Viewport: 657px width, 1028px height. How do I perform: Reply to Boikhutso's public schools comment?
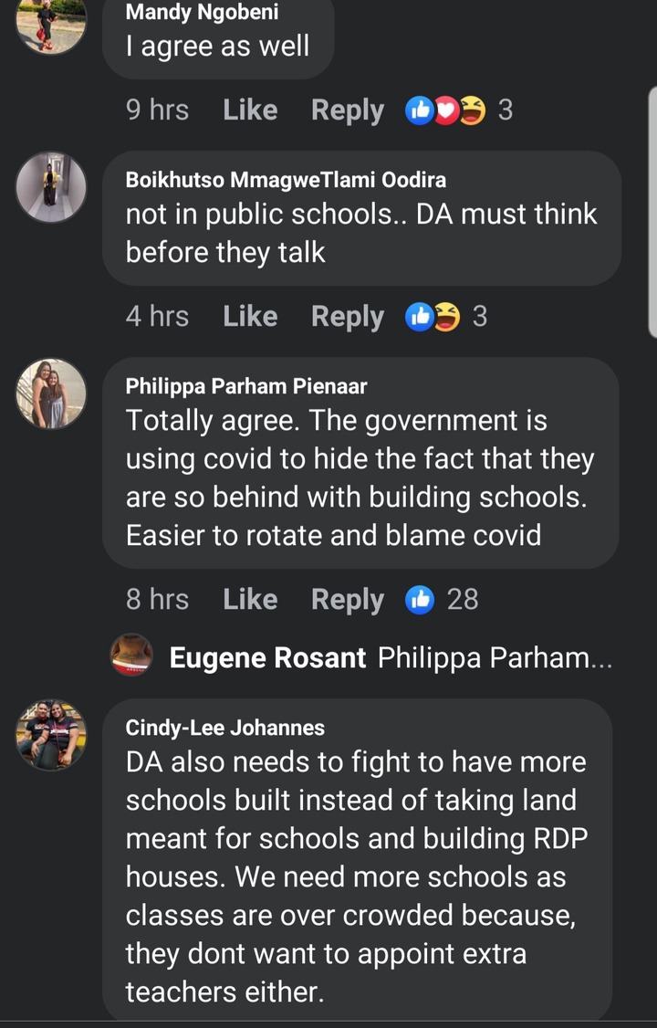[x=347, y=317]
